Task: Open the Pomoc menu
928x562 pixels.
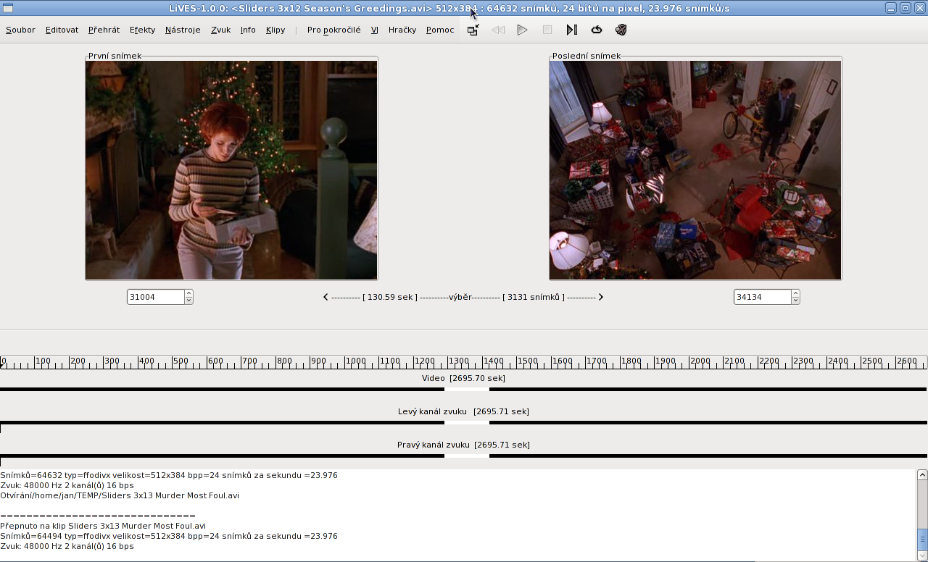Action: coord(440,30)
